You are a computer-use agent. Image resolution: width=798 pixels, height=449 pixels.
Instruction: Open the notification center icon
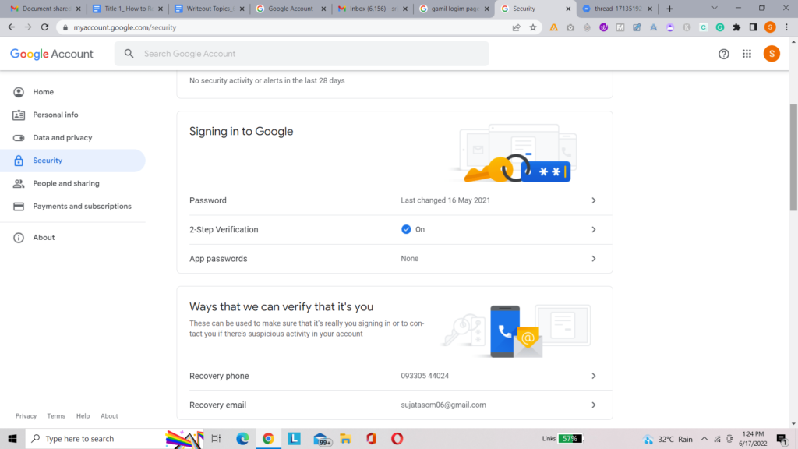(x=782, y=439)
